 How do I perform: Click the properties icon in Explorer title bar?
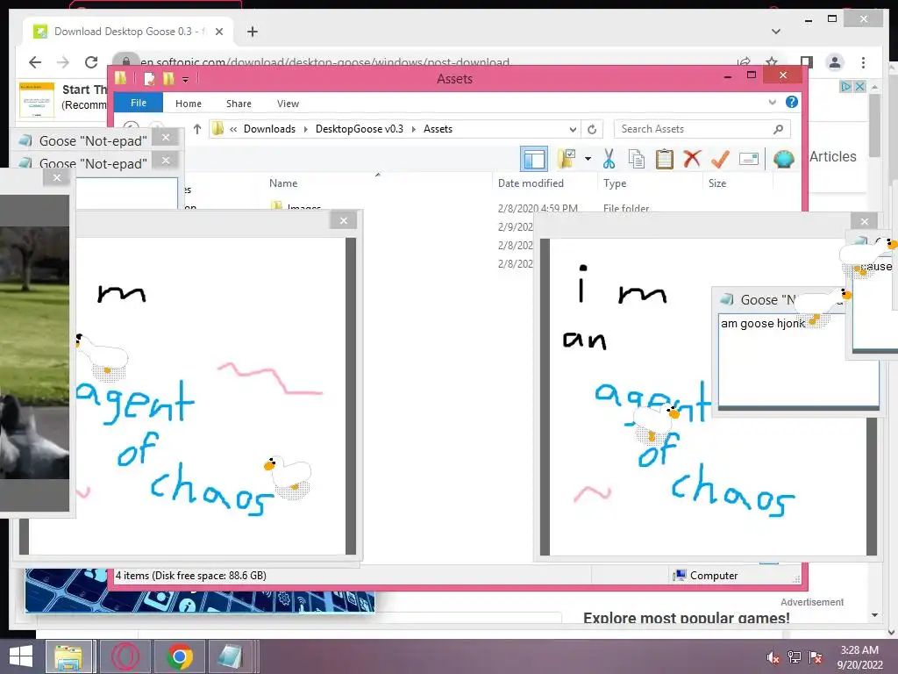(x=149, y=78)
